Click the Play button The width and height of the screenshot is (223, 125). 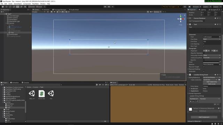coord(105,7)
